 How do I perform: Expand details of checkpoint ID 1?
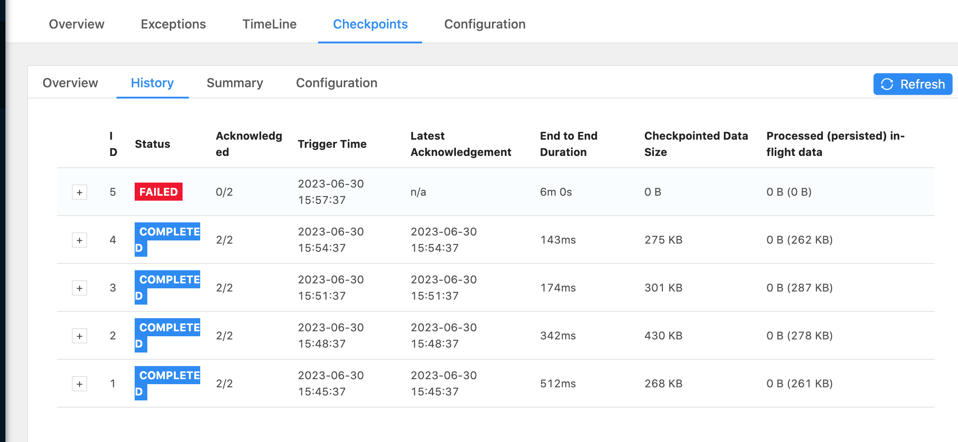click(x=80, y=384)
